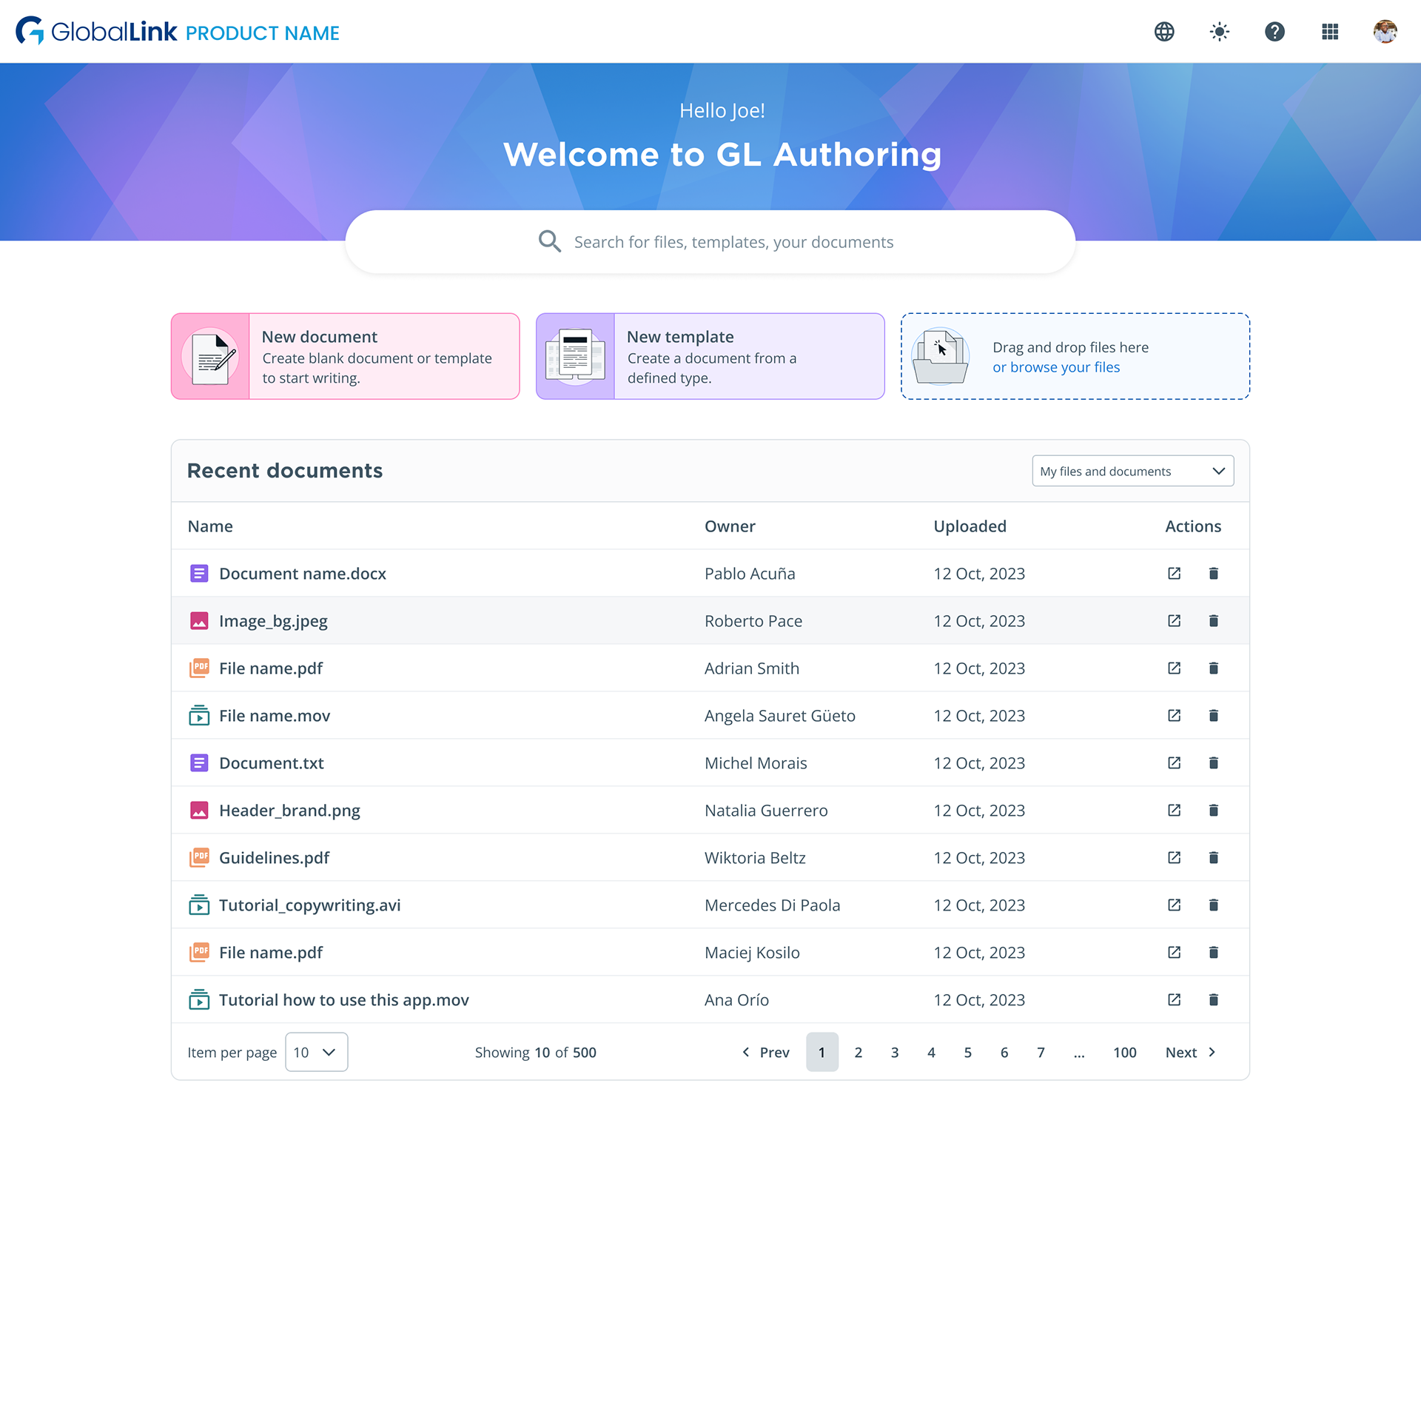Open Tutorial how to use this app.mov externally
Screen dimensions: 1421x1425
click(x=1174, y=999)
